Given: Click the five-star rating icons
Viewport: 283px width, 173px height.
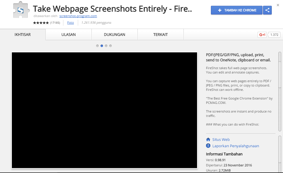Looking at the screenshot, I should (41, 23).
